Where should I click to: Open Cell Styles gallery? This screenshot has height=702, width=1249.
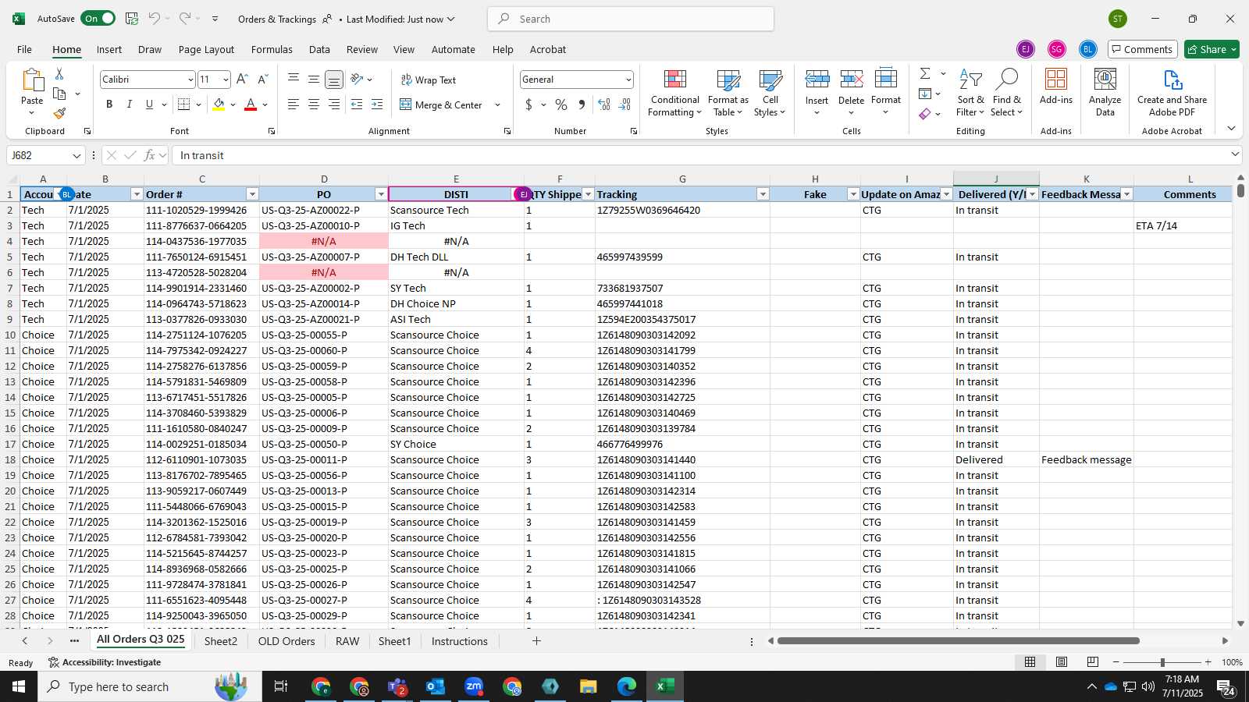coord(770,94)
